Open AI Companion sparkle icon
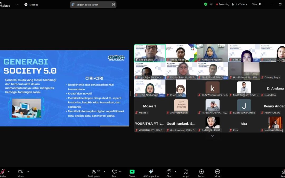285x178 pixels. point(151,172)
